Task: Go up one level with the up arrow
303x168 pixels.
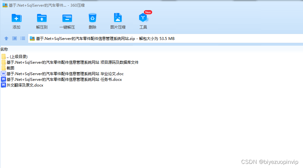Action: tap(6, 38)
